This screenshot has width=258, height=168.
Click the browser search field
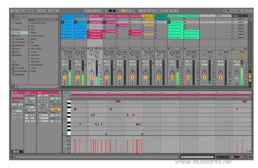tap(34, 15)
